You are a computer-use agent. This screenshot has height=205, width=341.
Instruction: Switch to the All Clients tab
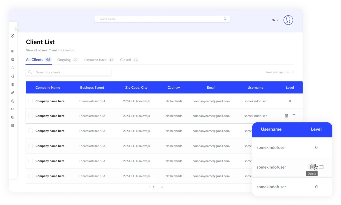(38, 60)
